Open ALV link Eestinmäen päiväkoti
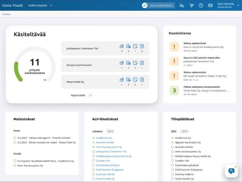Image resolution: width=242 pixels, height=182 pixels. click(x=108, y=165)
